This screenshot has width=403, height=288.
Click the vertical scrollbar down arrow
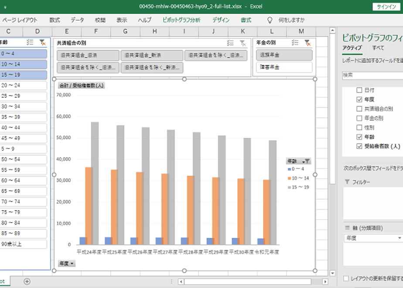coord(332,273)
